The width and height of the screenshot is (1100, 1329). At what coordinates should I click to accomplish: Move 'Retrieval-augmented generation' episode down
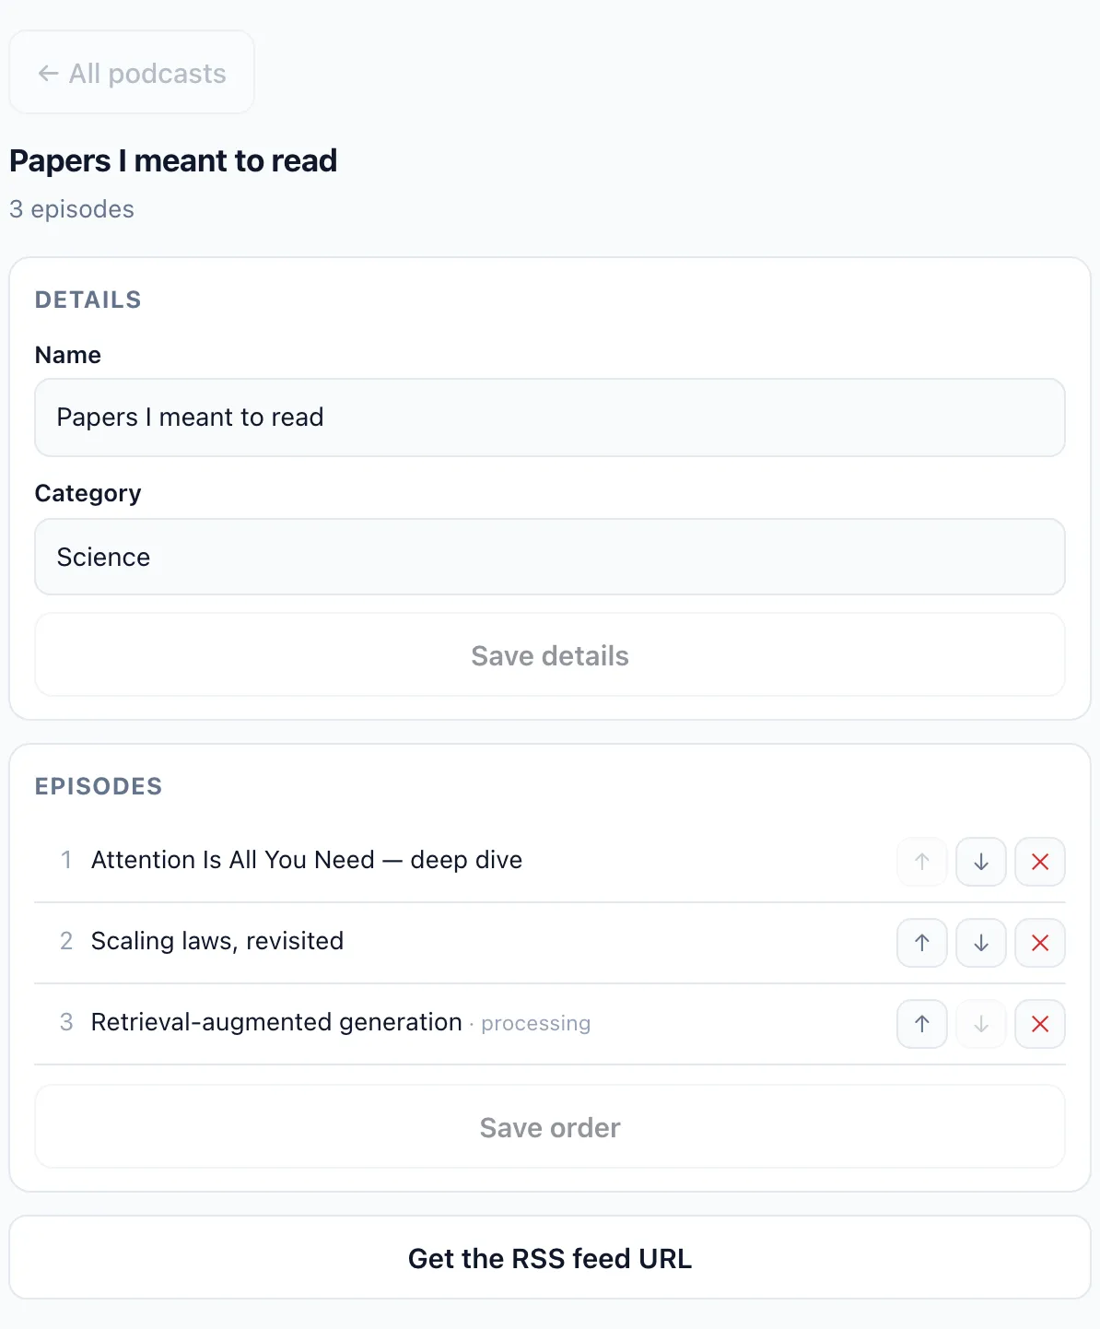981,1024
